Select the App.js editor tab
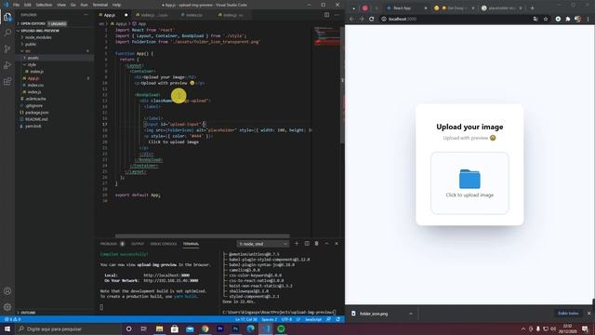 [x=113, y=15]
